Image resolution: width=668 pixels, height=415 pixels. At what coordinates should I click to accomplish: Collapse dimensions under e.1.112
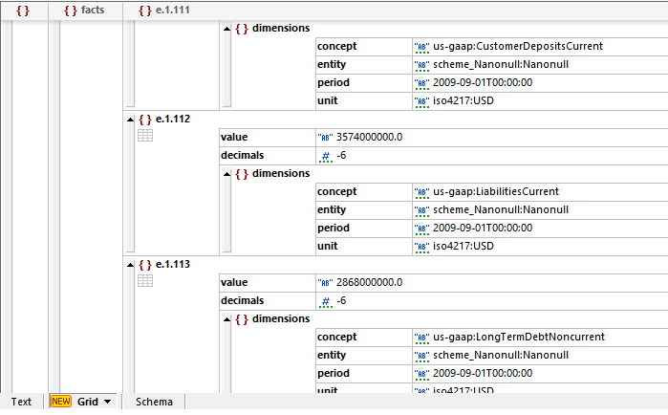click(226, 174)
